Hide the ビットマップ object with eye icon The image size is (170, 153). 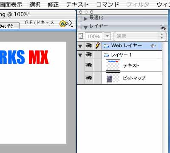coord(88,78)
